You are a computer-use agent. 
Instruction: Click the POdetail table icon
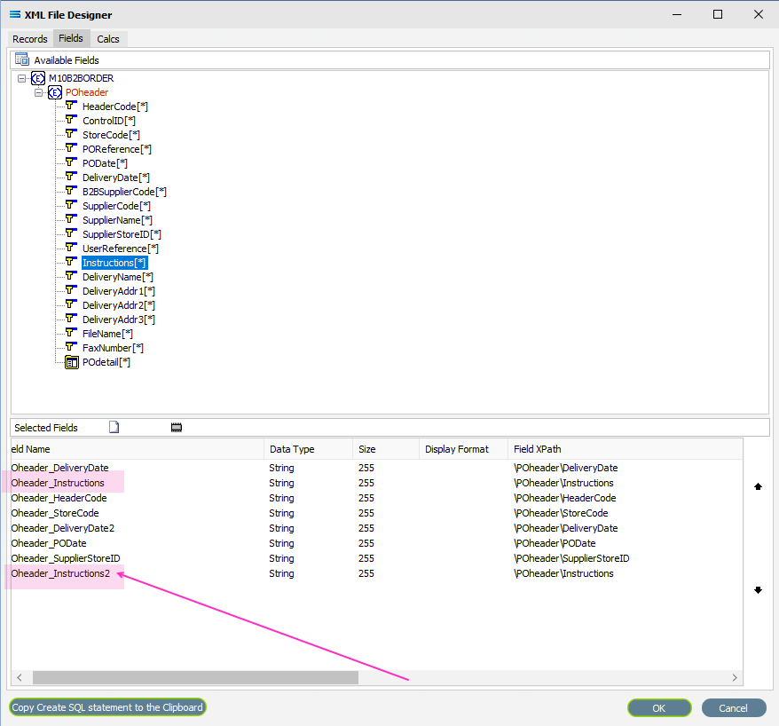pyautogui.click(x=72, y=362)
